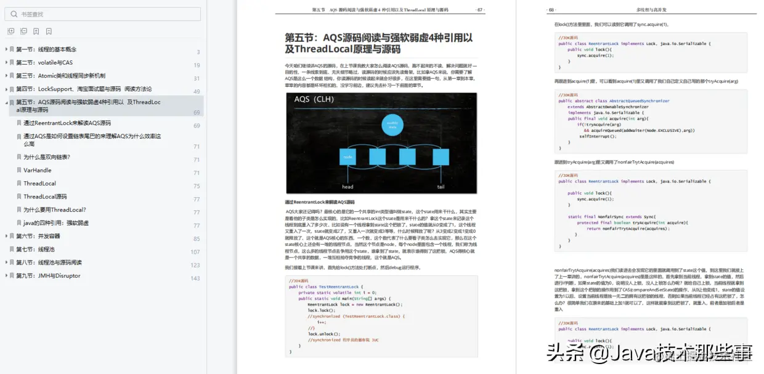Click bookmark icon beside VarHandle
Image resolution: width=764 pixels, height=374 pixels.
(x=19, y=171)
